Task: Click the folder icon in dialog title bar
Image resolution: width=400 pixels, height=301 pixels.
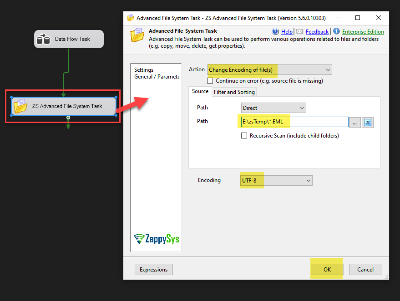Action: coord(131,18)
